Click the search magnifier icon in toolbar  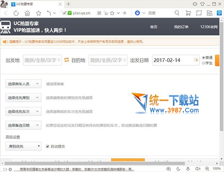click(177, 13)
